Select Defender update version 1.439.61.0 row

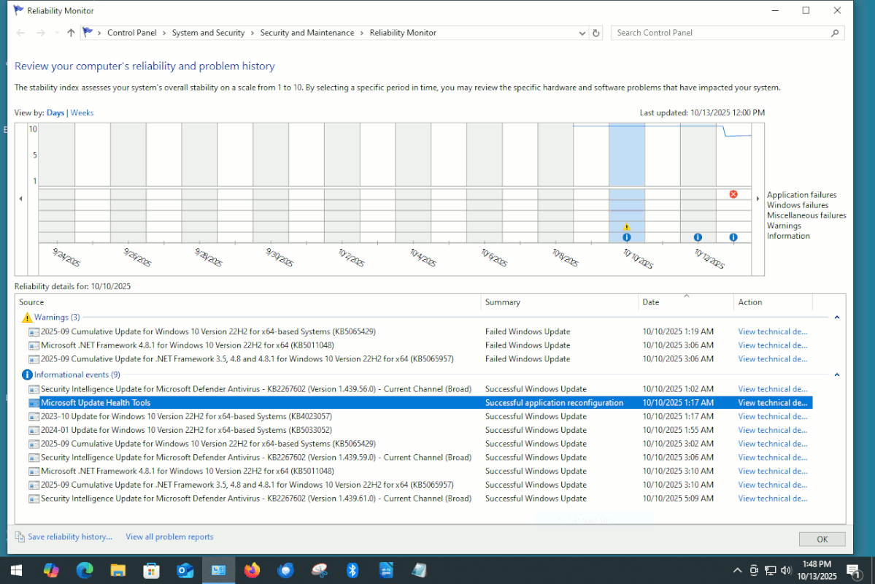pos(420,499)
